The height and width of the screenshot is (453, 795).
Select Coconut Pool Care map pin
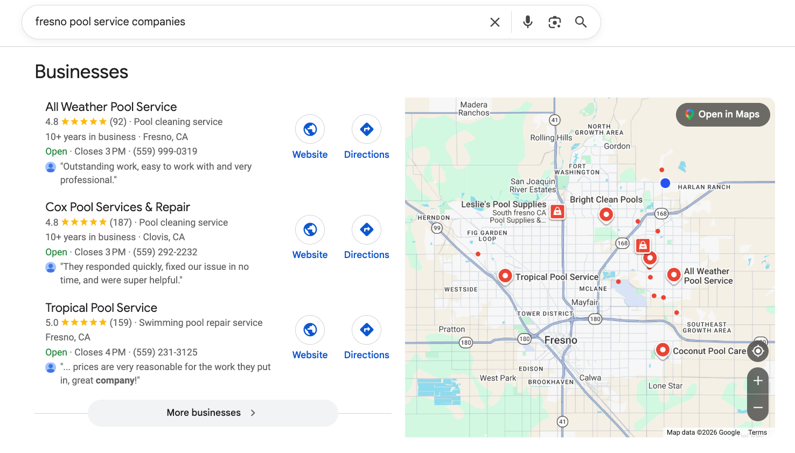[662, 350]
